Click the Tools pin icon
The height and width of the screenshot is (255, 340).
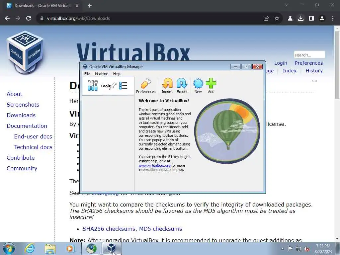click(113, 86)
